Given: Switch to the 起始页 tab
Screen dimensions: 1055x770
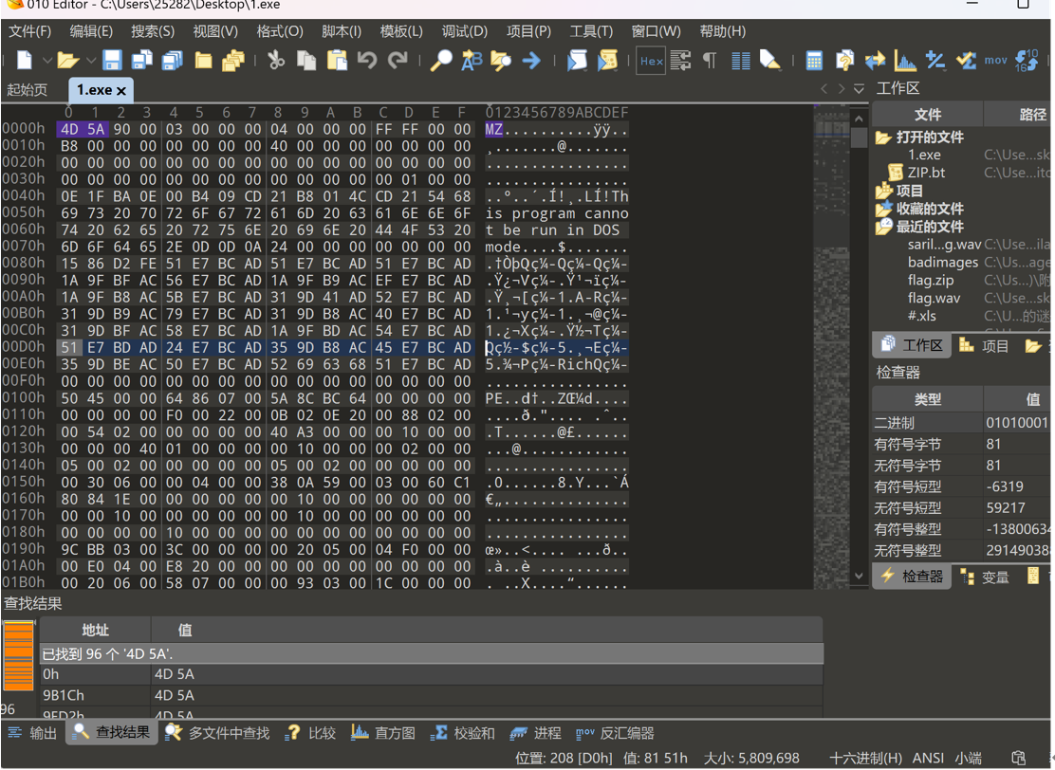Looking at the screenshot, I should tap(27, 89).
